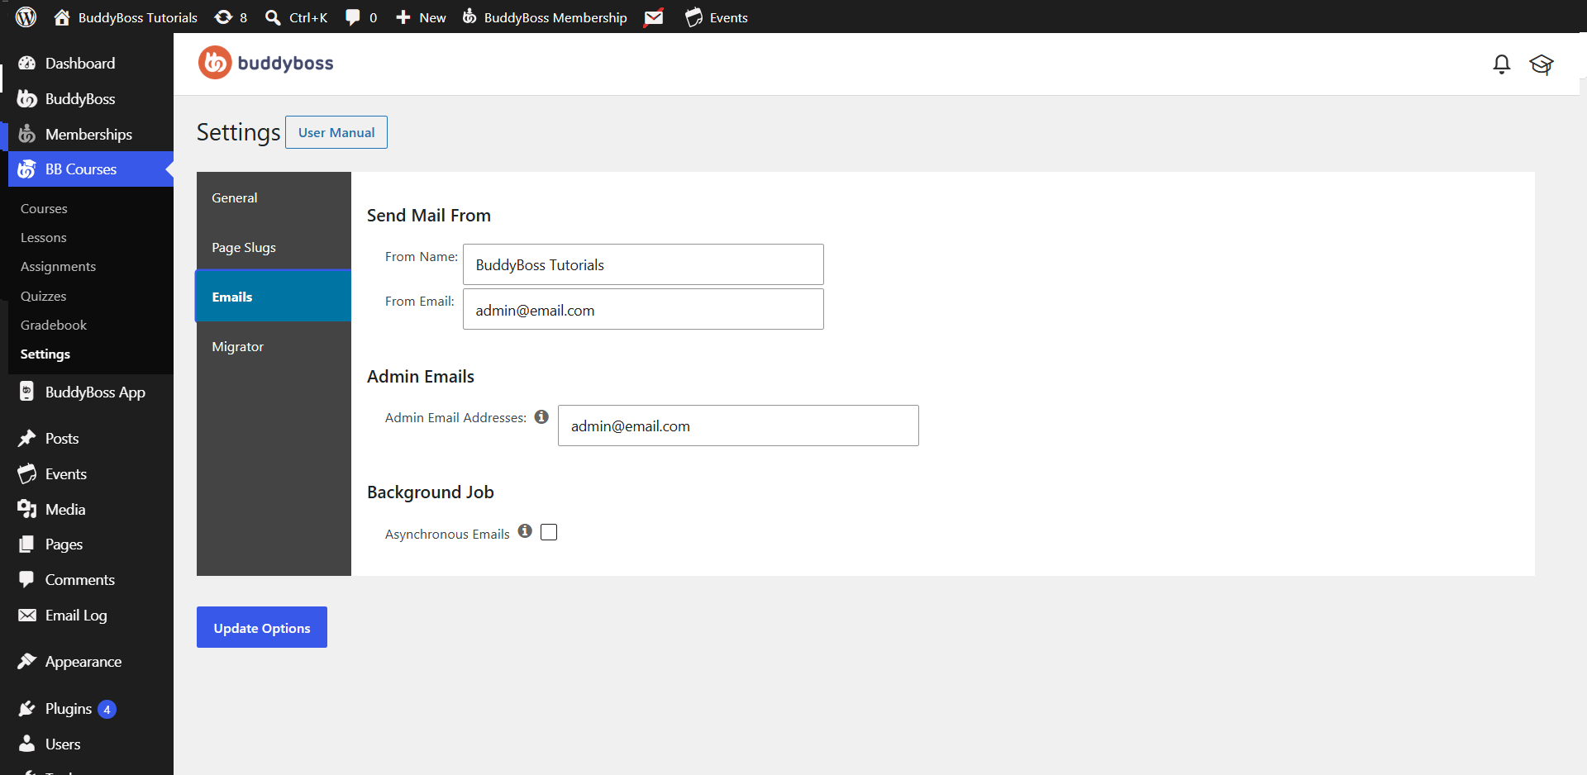The width and height of the screenshot is (1587, 775).
Task: Switch to the Page Slugs tab
Action: pyautogui.click(x=274, y=247)
